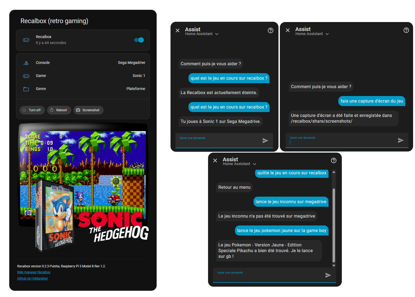Click 'Plateforme' genre value
Screen dimensions: 415x297
coord(136,89)
